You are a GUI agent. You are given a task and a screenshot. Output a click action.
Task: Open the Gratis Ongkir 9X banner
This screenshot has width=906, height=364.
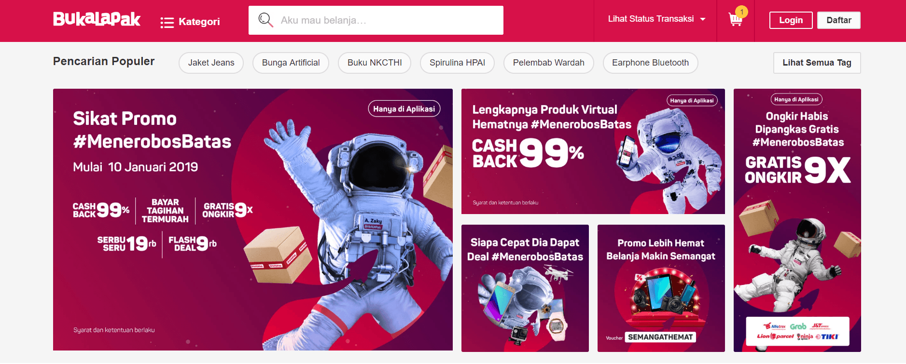(797, 220)
